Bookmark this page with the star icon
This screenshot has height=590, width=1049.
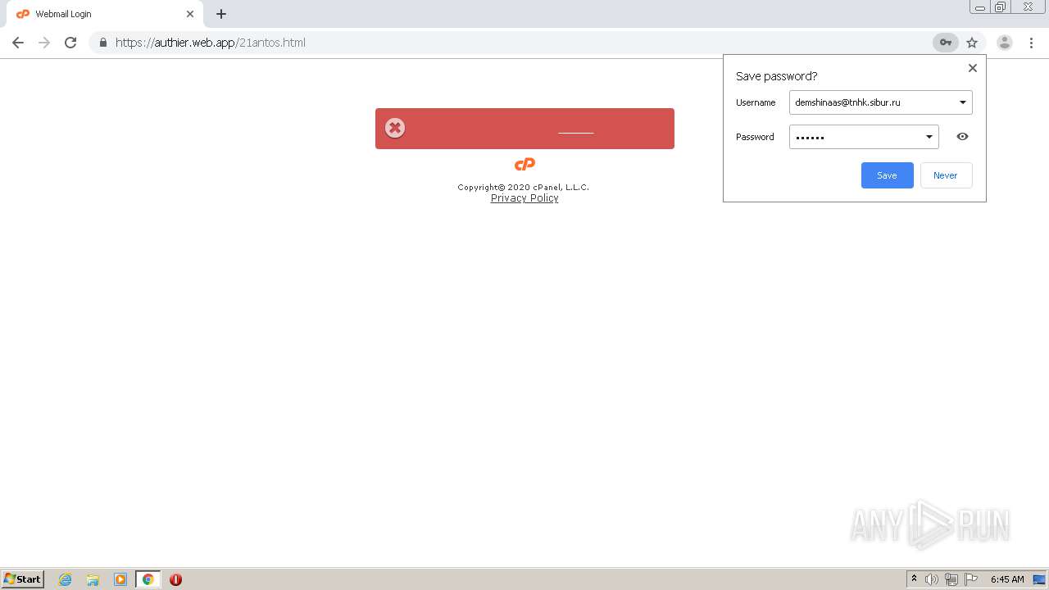tap(972, 43)
